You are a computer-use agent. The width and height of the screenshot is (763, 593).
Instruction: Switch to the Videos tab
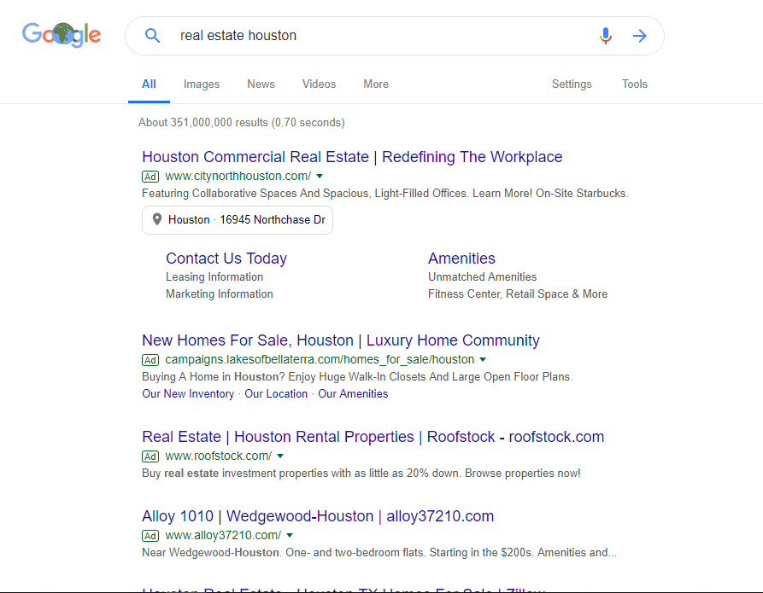point(319,84)
